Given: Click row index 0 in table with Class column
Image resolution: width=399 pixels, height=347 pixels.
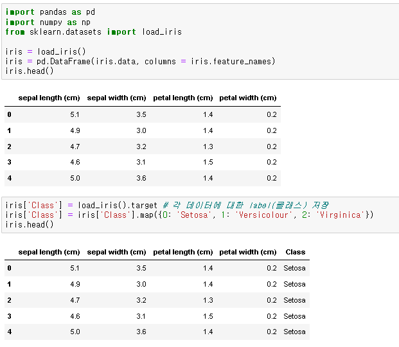Looking at the screenshot, I should pyautogui.click(x=10, y=268).
